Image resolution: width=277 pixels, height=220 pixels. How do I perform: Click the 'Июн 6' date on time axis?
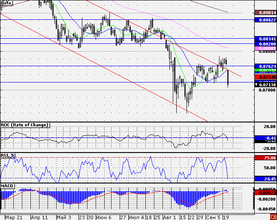(x=104, y=217)
